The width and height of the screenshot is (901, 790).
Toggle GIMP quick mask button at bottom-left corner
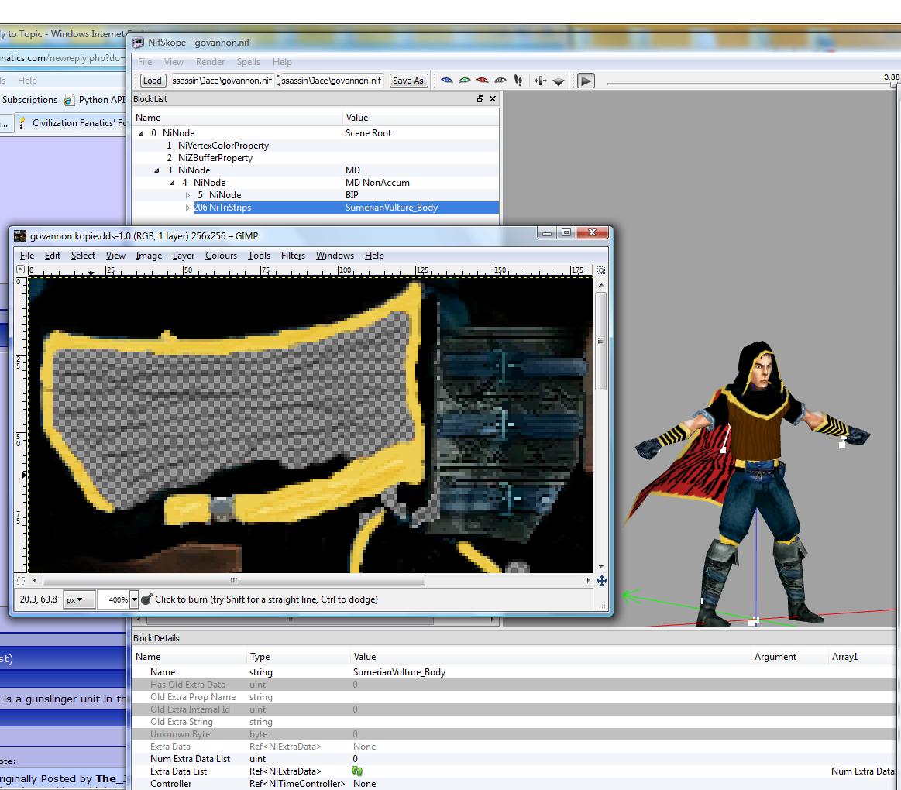(21, 581)
